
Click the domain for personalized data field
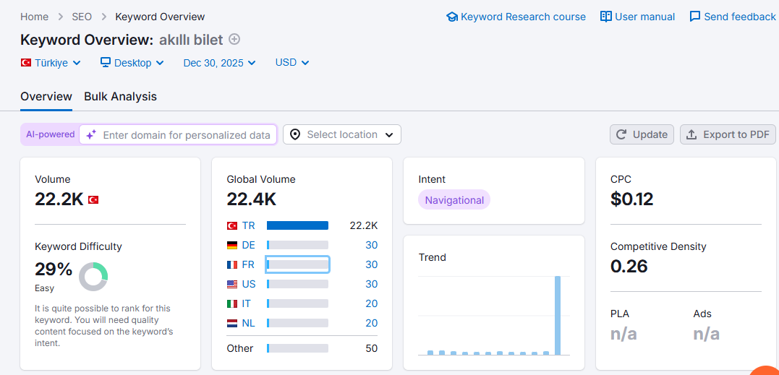coord(178,135)
